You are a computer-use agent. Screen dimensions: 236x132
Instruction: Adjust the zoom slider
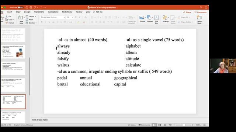[184, 125]
